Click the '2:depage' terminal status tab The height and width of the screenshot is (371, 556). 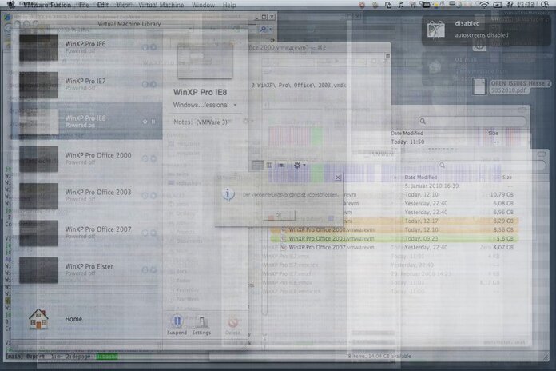tap(78, 356)
